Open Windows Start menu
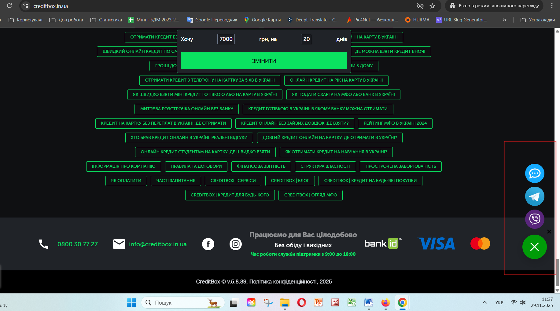Viewport: 560px width, 311px height. [x=131, y=302]
